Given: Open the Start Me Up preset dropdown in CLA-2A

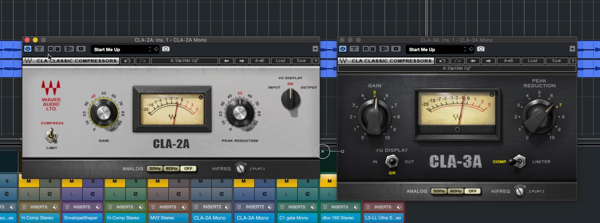Looking at the screenshot, I should click(x=122, y=49).
